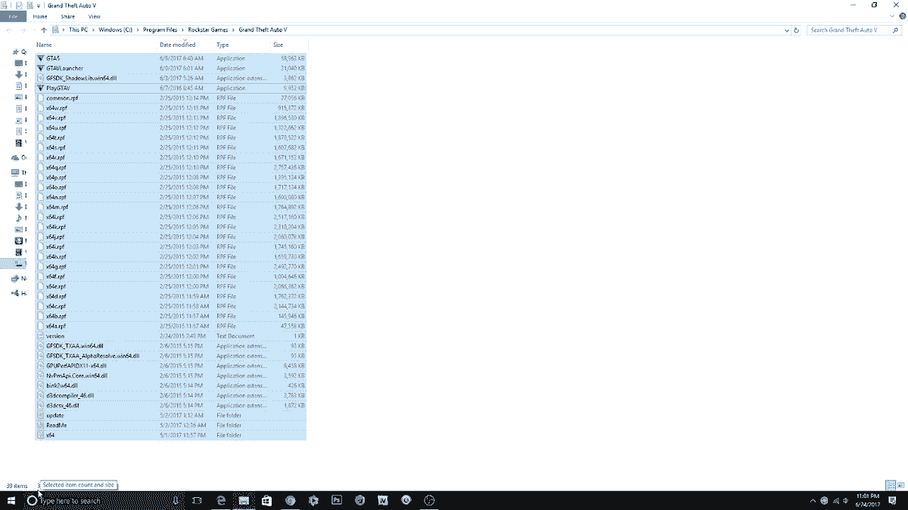The image size is (908, 510).
Task: Select the PlayGTAV application icon
Action: pyautogui.click(x=41, y=88)
